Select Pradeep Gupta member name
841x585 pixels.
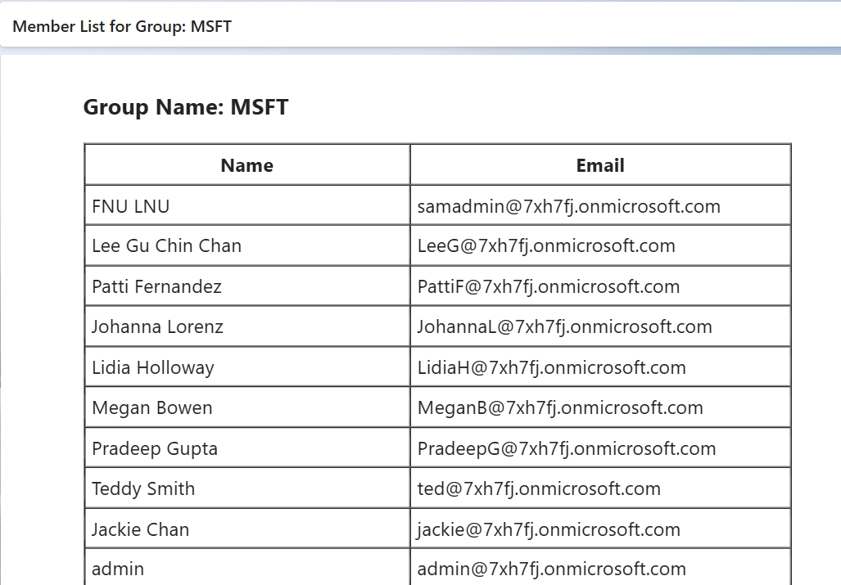155,449
